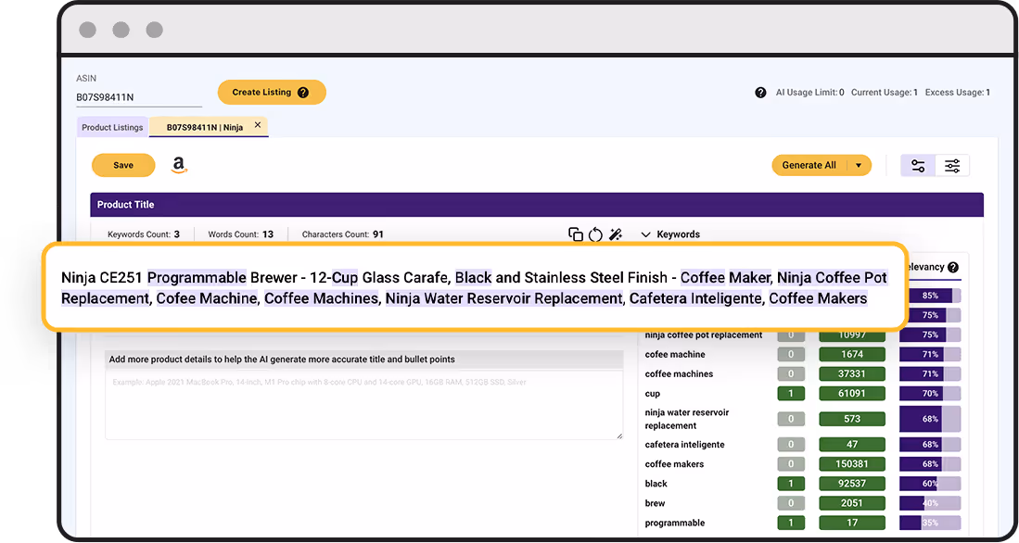Click the 150381 search volume cell

tap(852, 464)
